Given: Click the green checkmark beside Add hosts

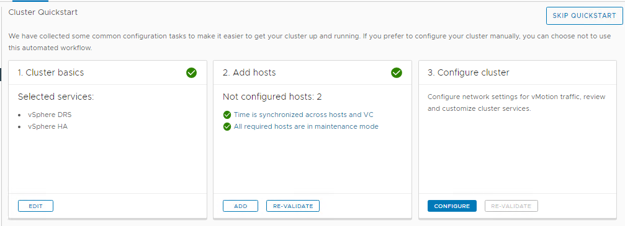Looking at the screenshot, I should coord(396,73).
